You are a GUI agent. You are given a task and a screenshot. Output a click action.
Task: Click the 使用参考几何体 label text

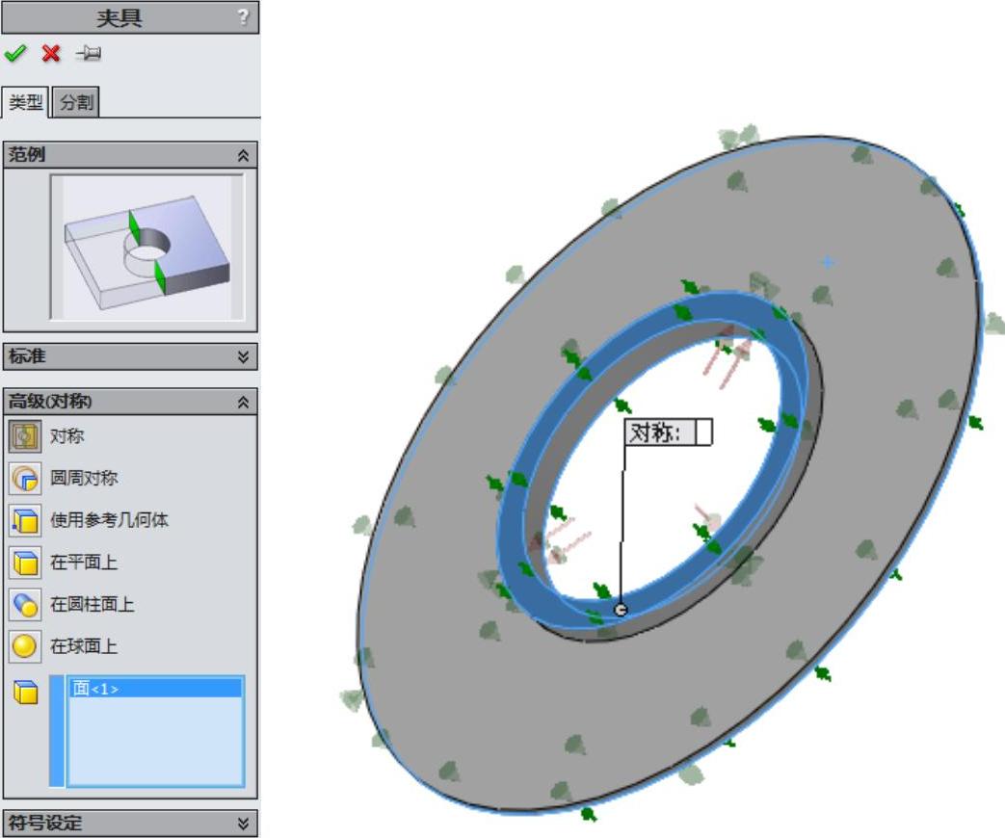point(109,520)
